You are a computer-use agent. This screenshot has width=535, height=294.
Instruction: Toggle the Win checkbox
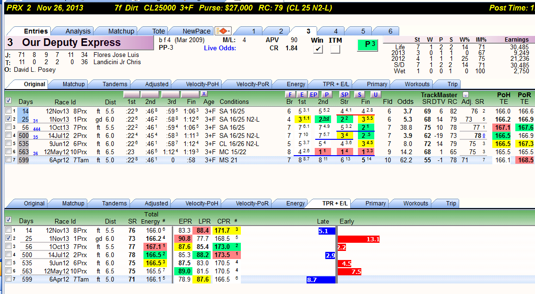coord(318,49)
